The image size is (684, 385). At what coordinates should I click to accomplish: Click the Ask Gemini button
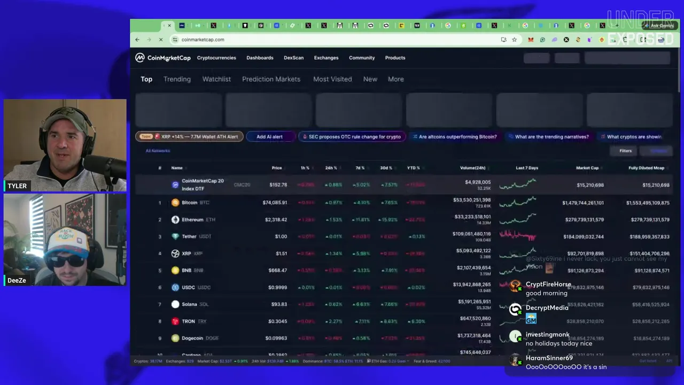coord(659,26)
